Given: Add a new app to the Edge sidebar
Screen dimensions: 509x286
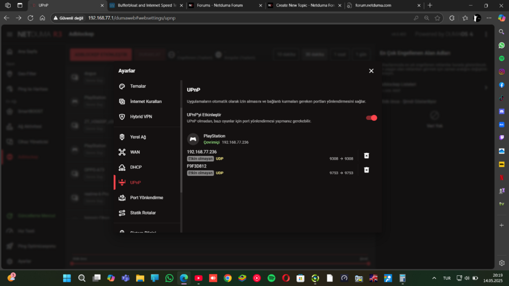Looking at the screenshot, I should point(501,225).
